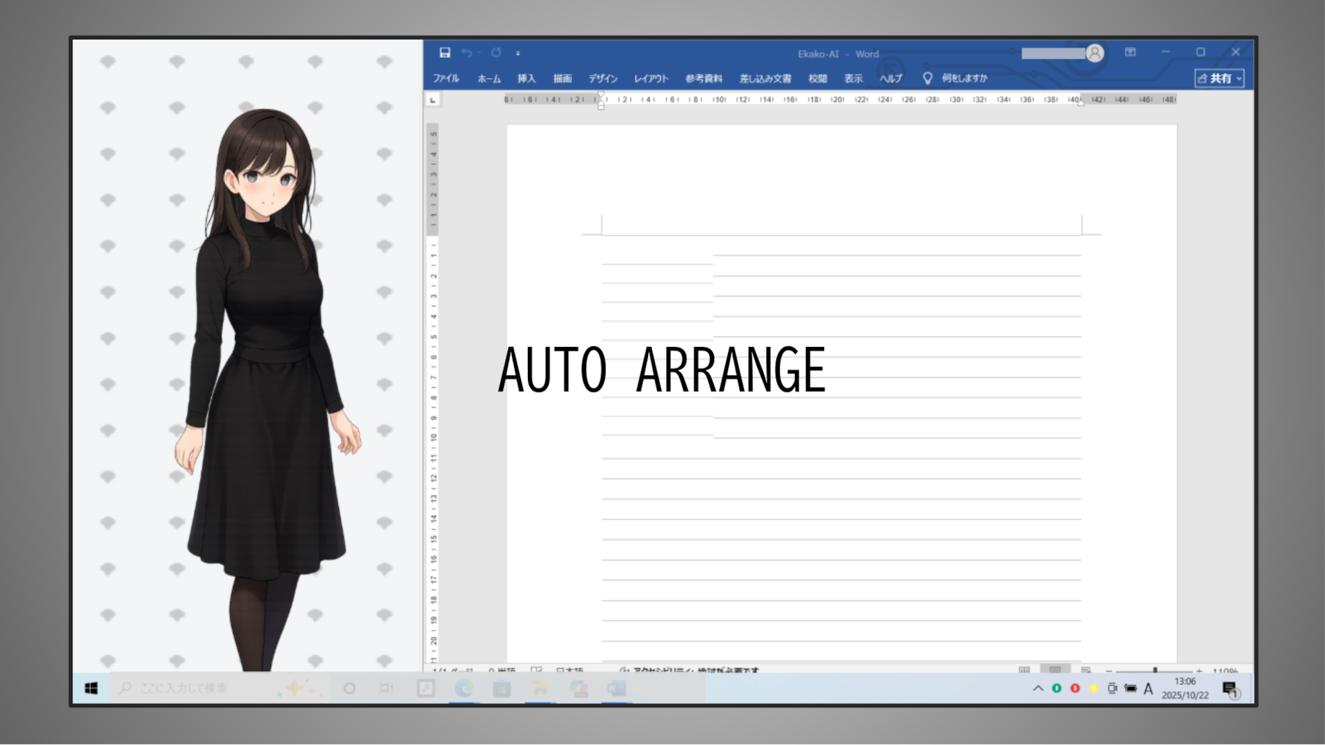Expand the 共有 share dropdown arrow
1325x745 pixels.
(x=1239, y=79)
